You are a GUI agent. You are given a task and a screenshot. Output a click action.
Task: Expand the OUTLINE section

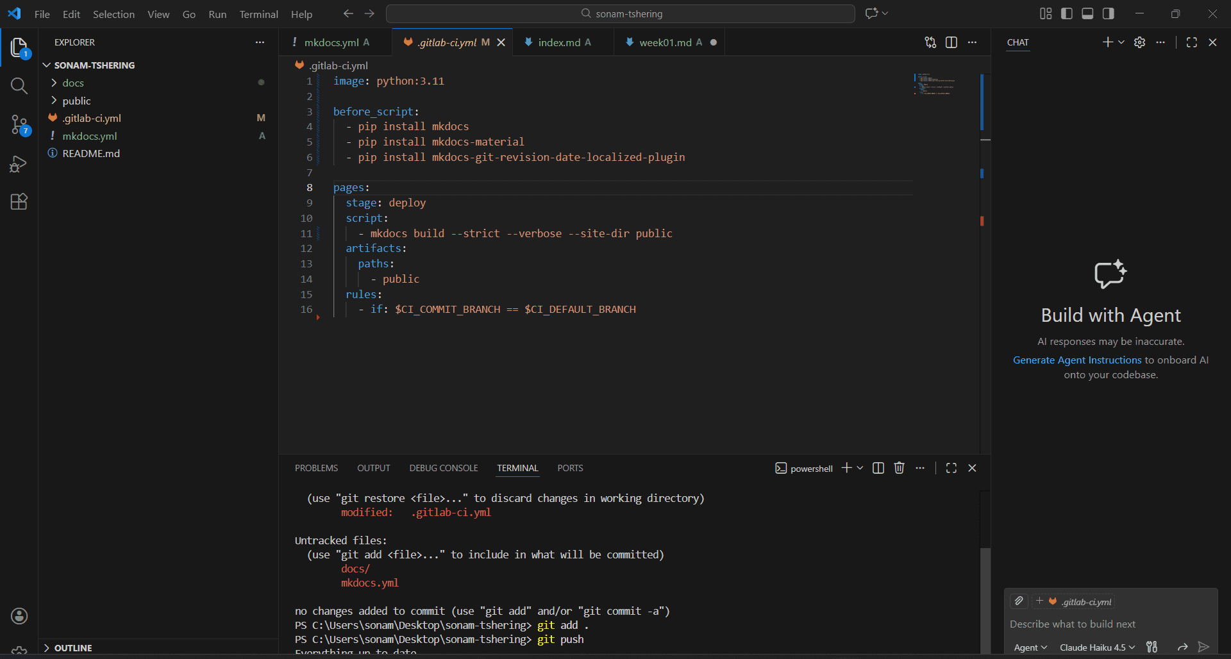point(73,648)
